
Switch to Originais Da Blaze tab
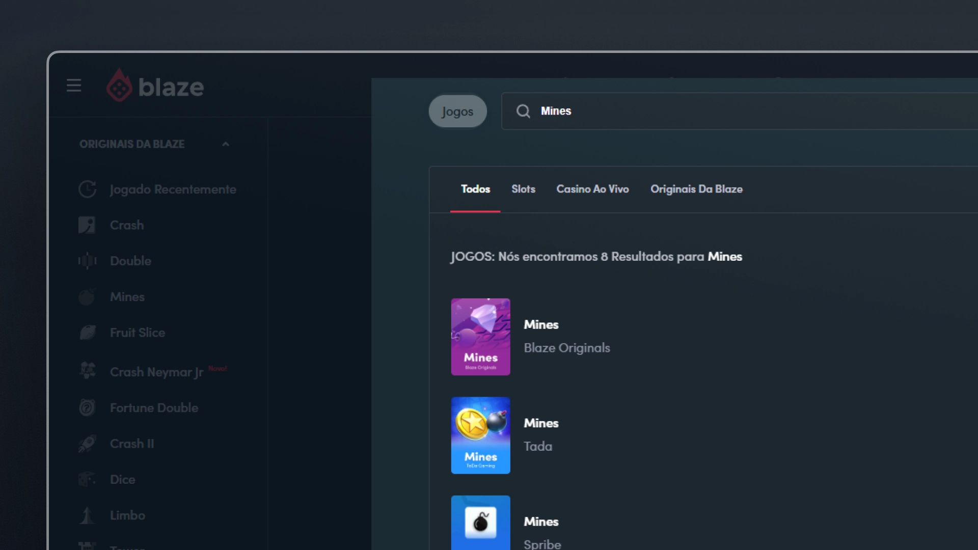pyautogui.click(x=696, y=189)
